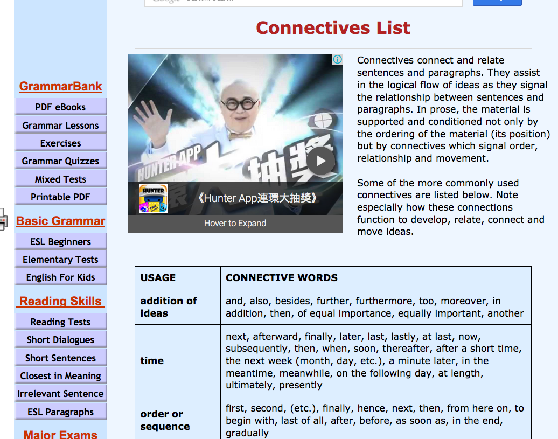The image size is (558, 439).
Task: Open the Short Dialogues page
Action: click(x=60, y=340)
